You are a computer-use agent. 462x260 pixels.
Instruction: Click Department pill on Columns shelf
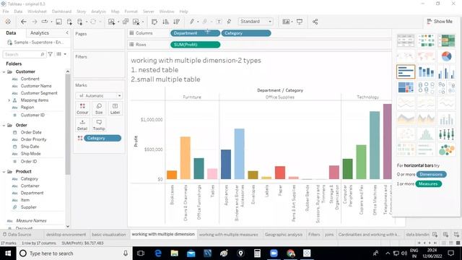pos(195,33)
